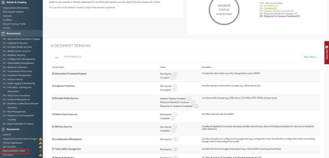Click warning icon beside Test Plans
Image resolution: width=329 pixels, height=158 pixels.
click(40, 155)
